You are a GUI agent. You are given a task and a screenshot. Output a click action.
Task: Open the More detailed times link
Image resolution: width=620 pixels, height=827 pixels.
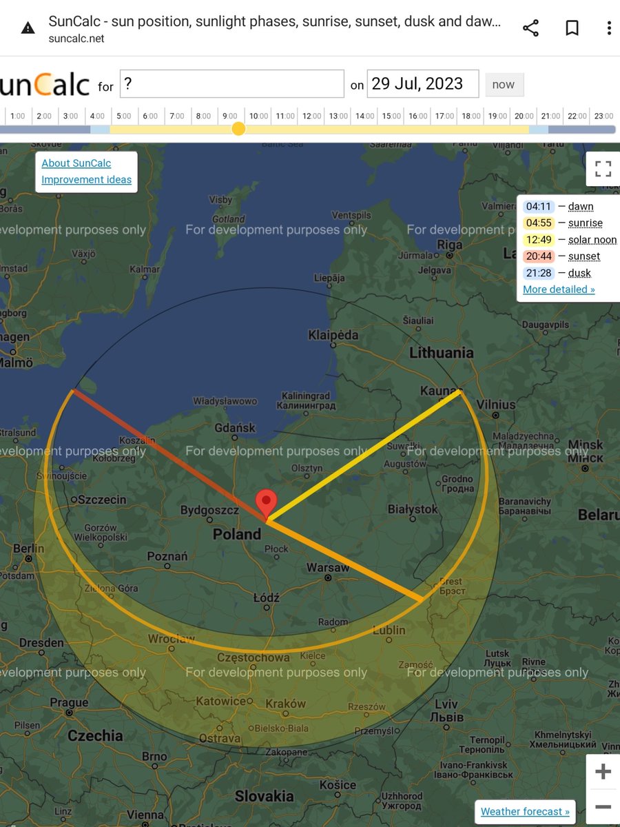(559, 289)
